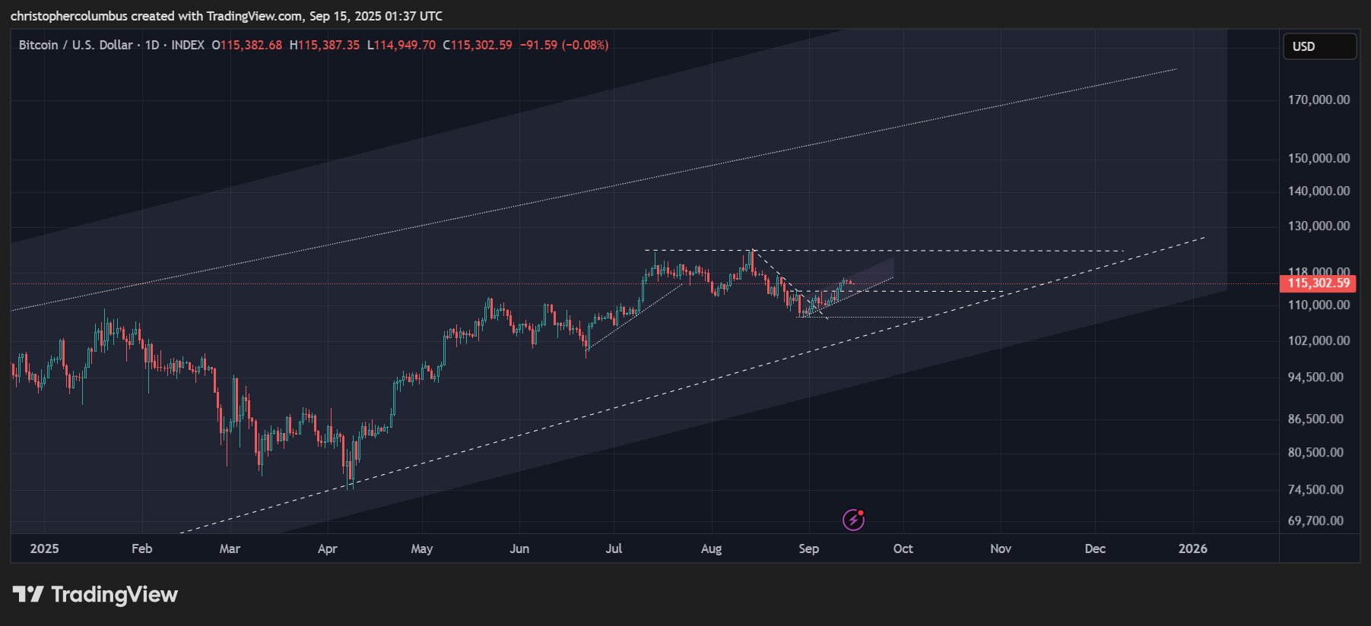Viewport: 1371px width, 626px height.
Task: Click the red 115,302.59 current price label
Action: 1319,283
